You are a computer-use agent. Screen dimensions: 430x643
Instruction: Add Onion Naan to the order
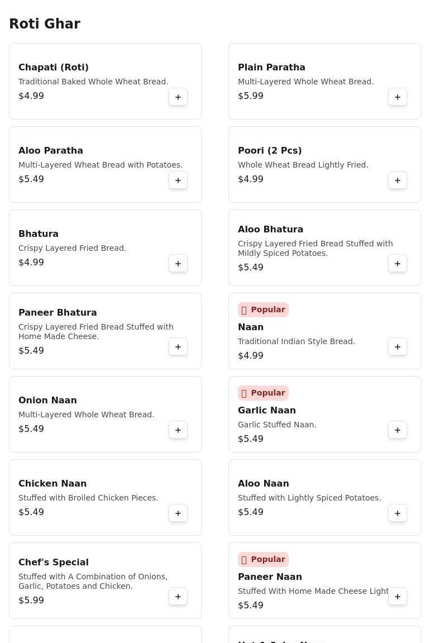pos(178,430)
